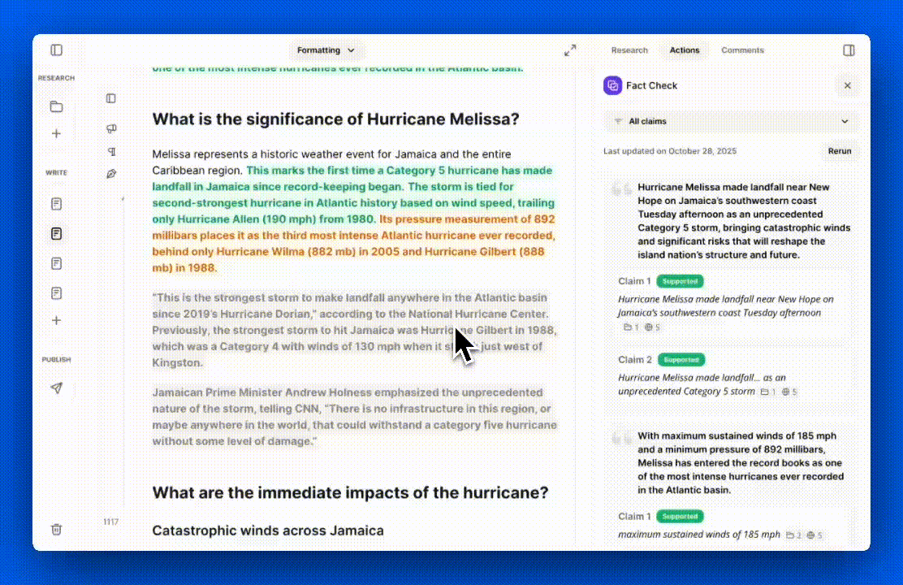The width and height of the screenshot is (903, 585).
Task: Click paragraph about Prime Minister Andrew Holness
Action: click(354, 417)
